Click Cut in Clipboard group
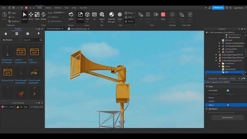 12,17
